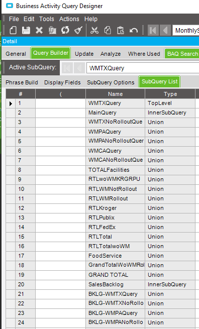Click the New document toolbar icon
The image size is (199, 329).
point(13,31)
